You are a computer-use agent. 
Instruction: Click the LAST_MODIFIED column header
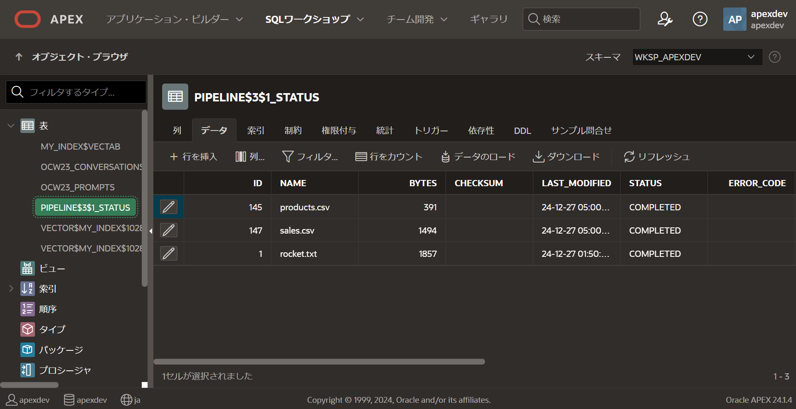[x=577, y=183]
